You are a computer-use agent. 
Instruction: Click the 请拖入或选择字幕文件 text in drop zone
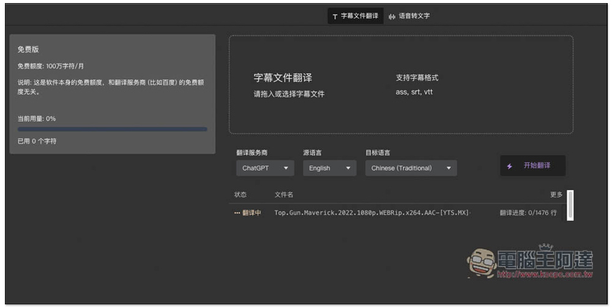click(x=289, y=94)
